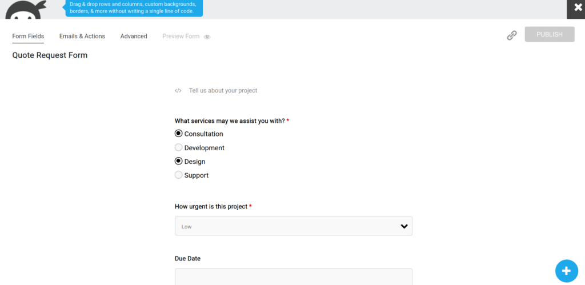Click the eye icon next to Preview Form
Image resolution: width=585 pixels, height=285 pixels.
(207, 37)
